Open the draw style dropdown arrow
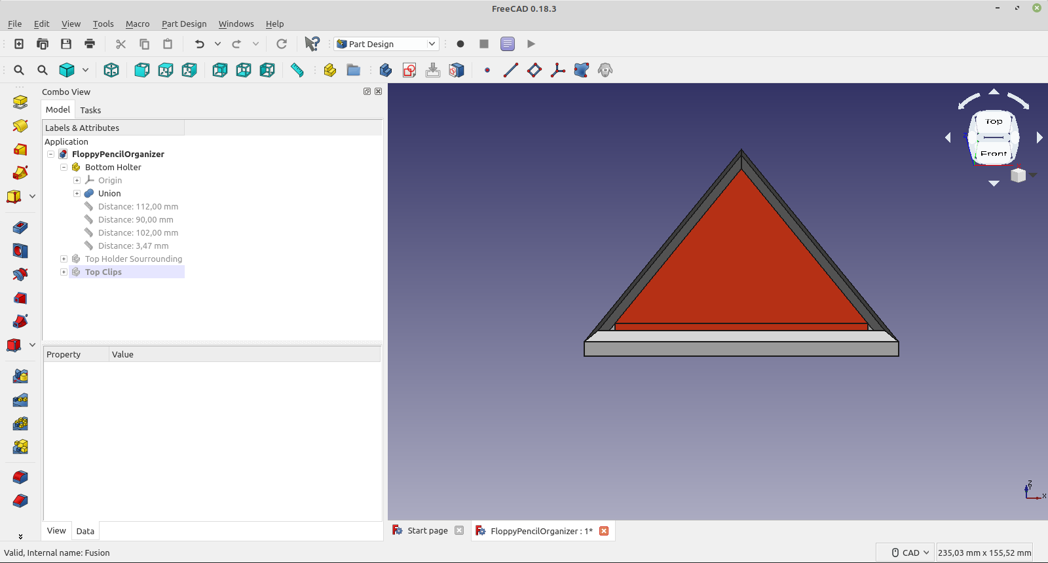 85,70
